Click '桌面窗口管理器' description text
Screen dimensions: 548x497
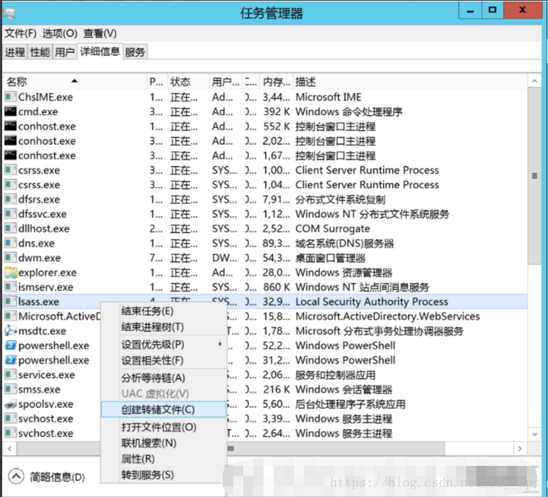click(330, 258)
